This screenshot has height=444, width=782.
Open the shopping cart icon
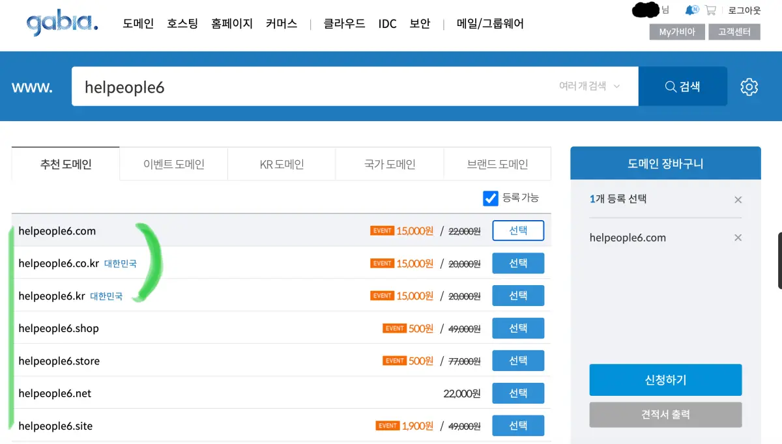[x=710, y=10]
